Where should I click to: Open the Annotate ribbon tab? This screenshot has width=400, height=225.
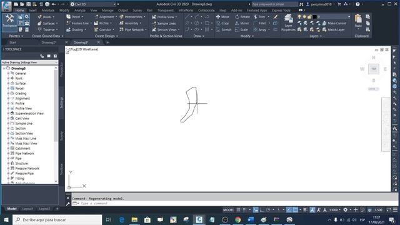[x=48, y=11]
